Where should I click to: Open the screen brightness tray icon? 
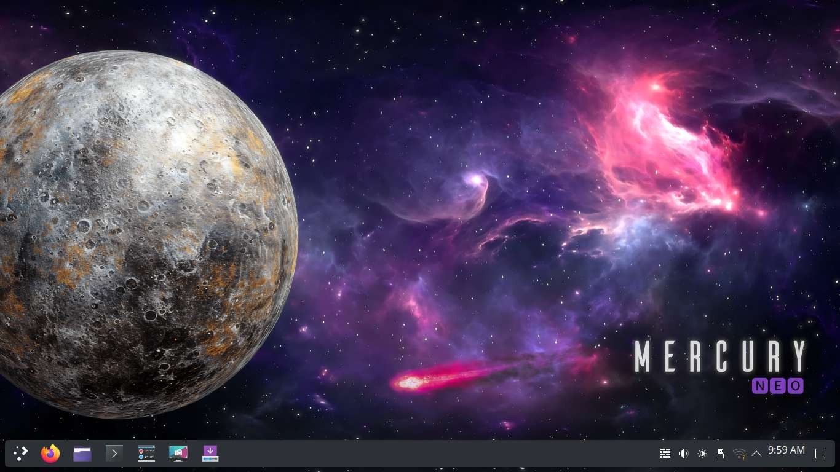click(702, 454)
